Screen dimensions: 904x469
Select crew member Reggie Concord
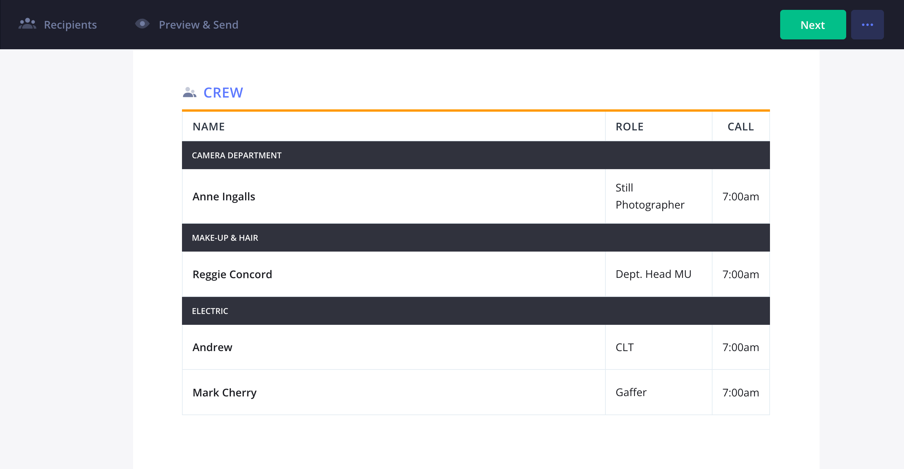[x=232, y=274]
